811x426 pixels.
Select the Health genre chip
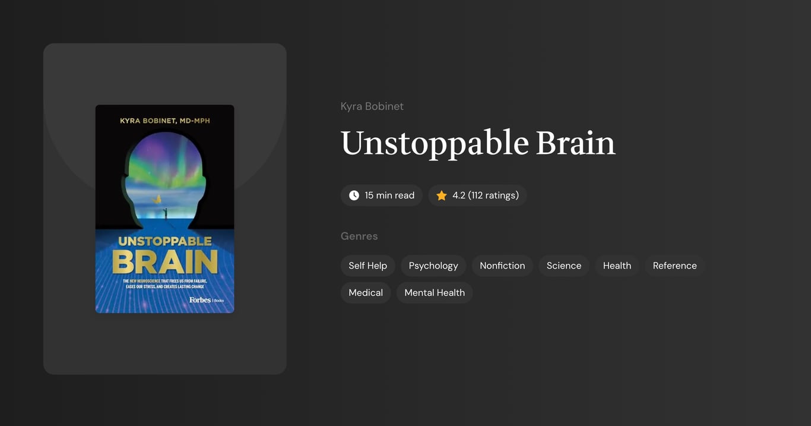pos(616,266)
